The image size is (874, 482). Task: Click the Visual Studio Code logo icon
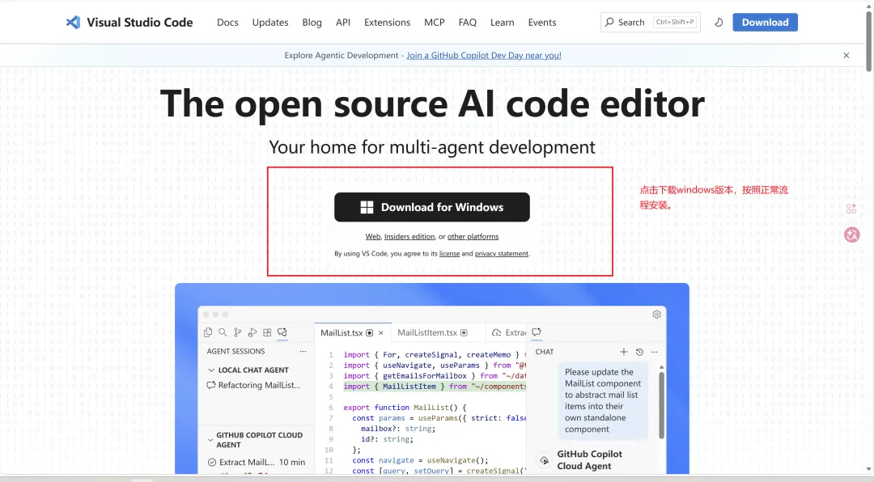[x=73, y=23]
